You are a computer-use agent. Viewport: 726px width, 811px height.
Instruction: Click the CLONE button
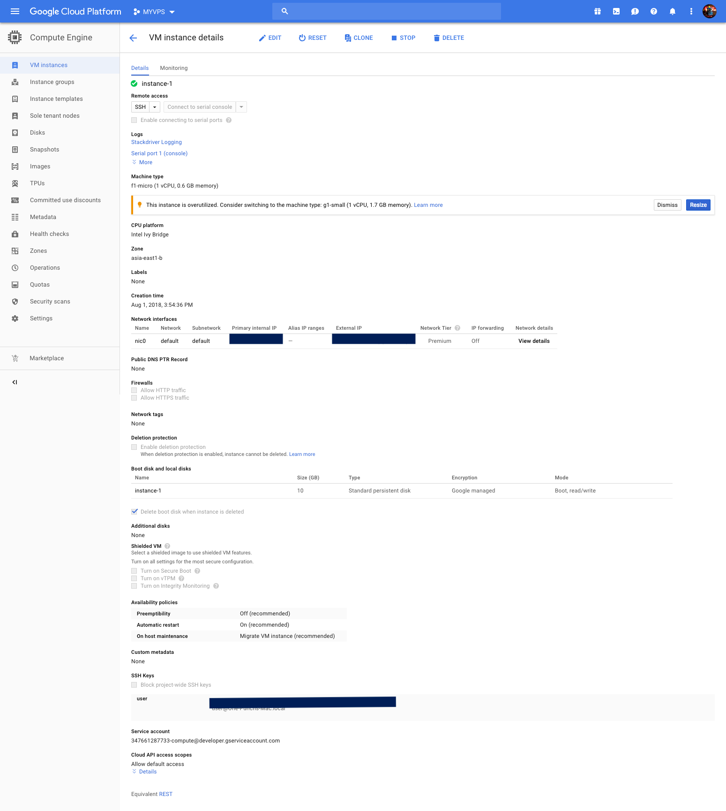click(x=359, y=38)
